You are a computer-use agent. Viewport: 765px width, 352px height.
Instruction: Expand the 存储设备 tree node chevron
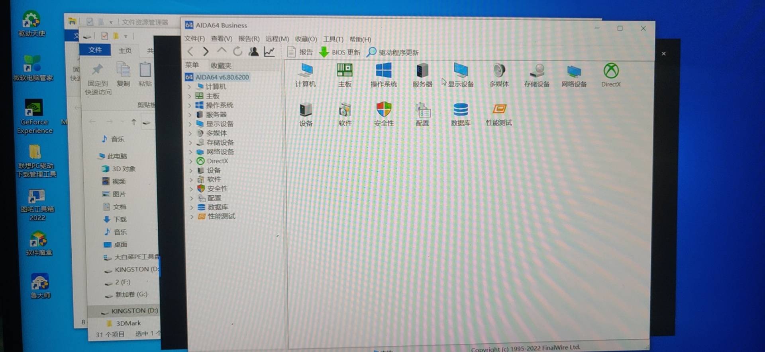(190, 142)
